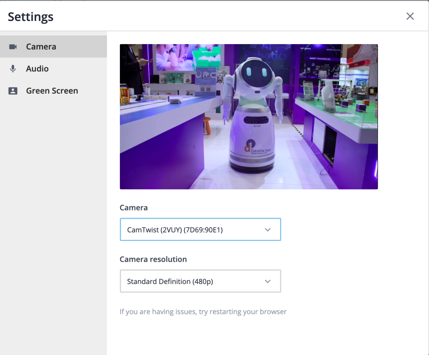Click the Settings dialog title

[31, 17]
